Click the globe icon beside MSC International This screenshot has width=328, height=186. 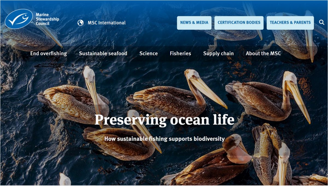80,23
